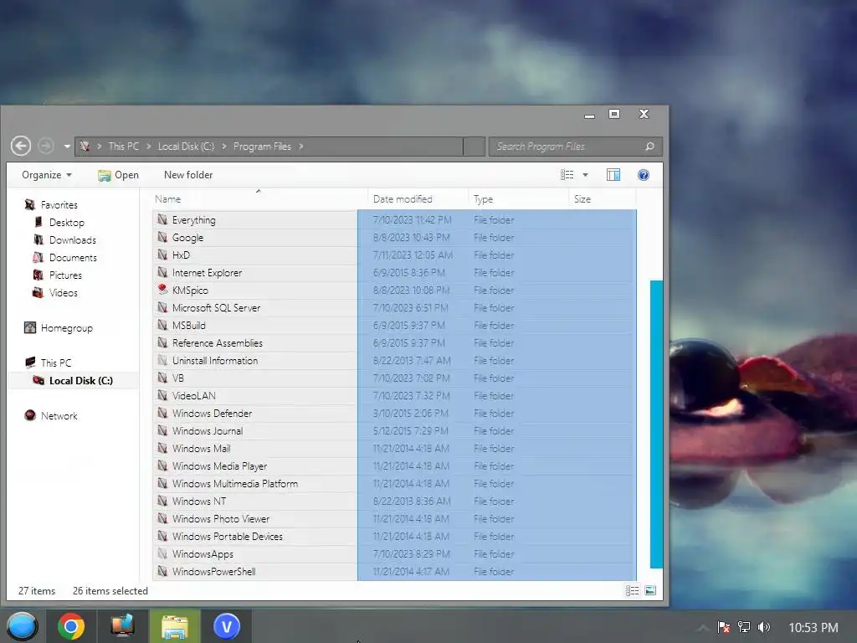Select Local Disk (C:) in navigation pane

(81, 381)
